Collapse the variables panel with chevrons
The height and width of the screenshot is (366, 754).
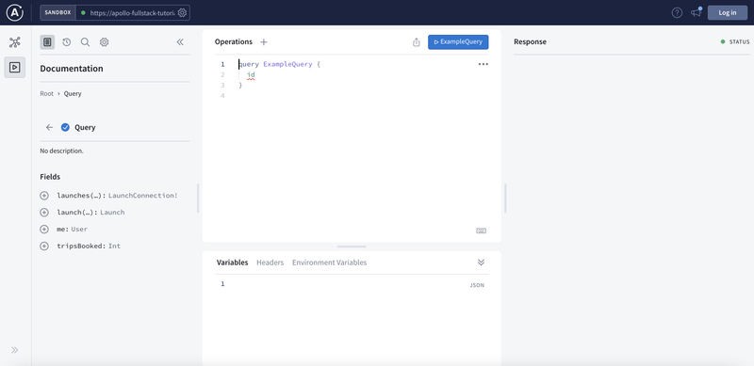[481, 263]
